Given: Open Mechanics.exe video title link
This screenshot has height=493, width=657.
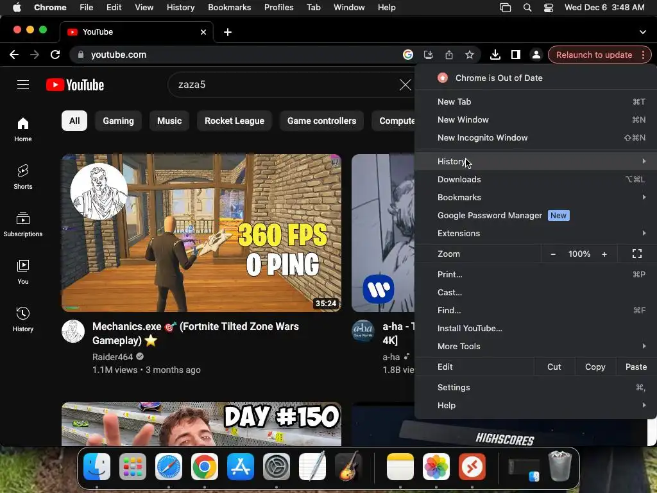Looking at the screenshot, I should (196, 333).
